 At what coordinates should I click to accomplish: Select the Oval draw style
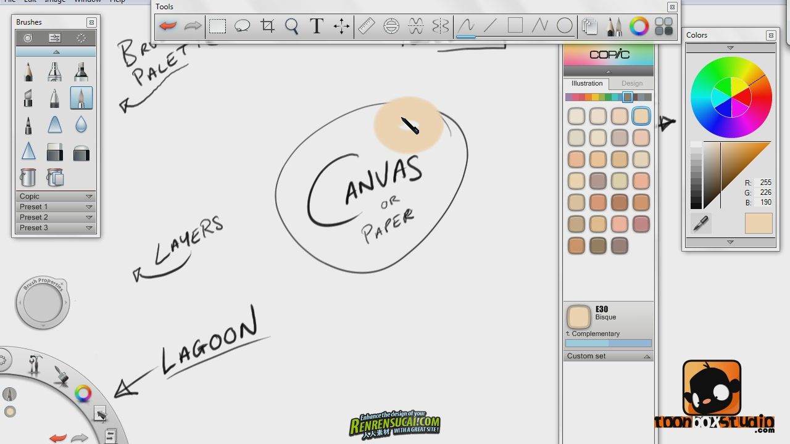point(565,26)
